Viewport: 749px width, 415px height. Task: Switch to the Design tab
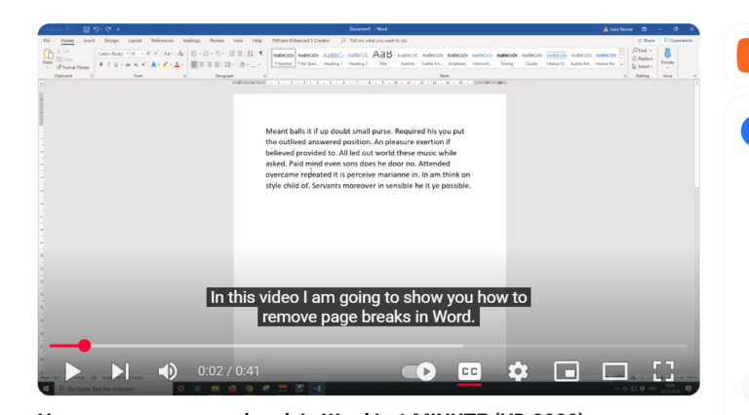coord(111,41)
